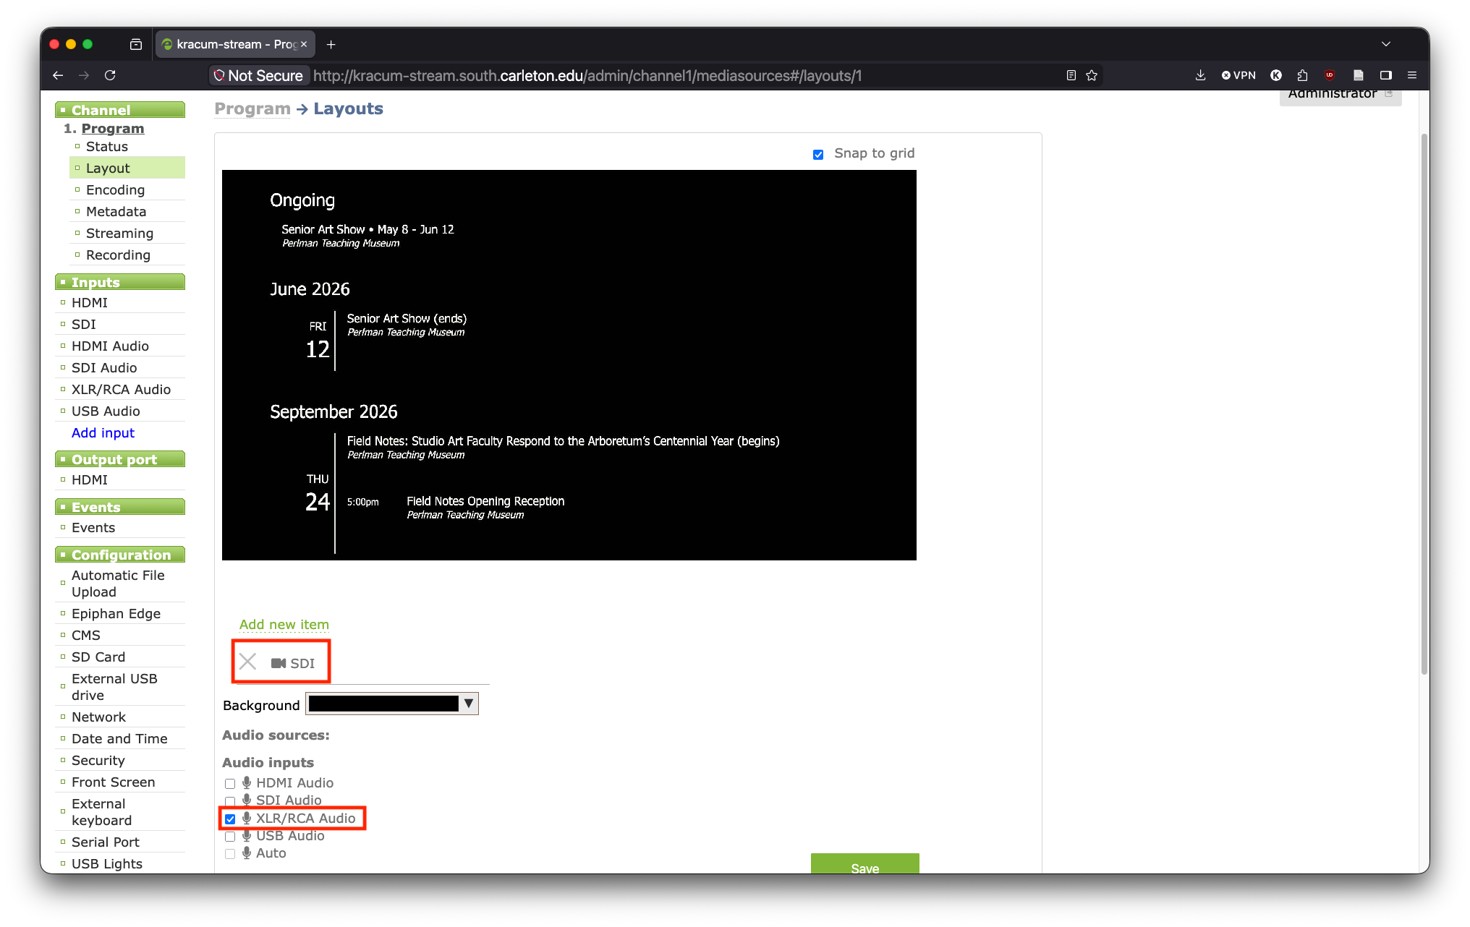Open the HDMI input under Inputs
The width and height of the screenshot is (1470, 927).
pos(90,302)
